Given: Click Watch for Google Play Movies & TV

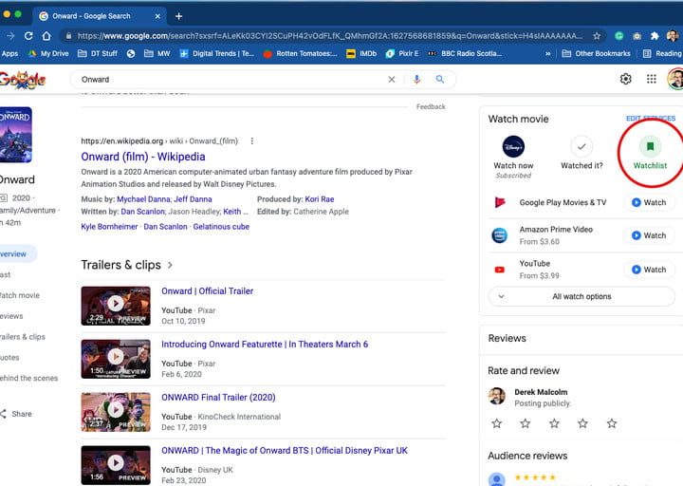Looking at the screenshot, I should (x=649, y=203).
